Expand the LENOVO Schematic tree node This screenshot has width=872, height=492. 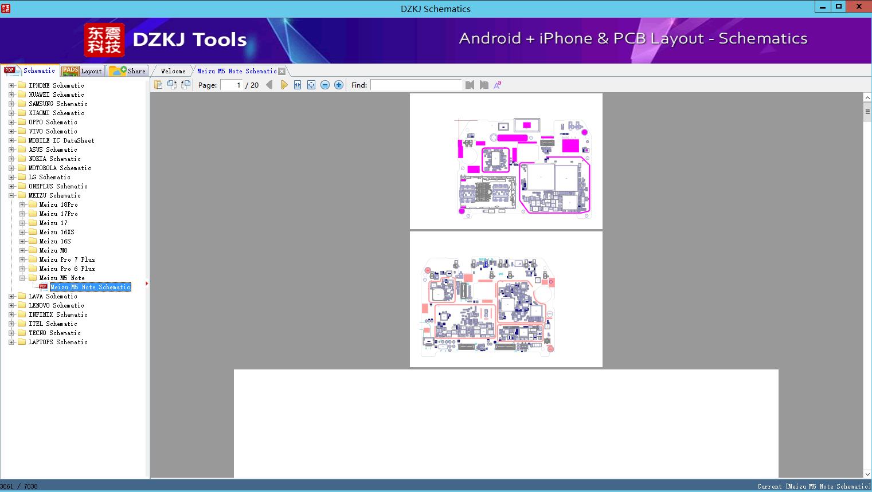tap(11, 305)
